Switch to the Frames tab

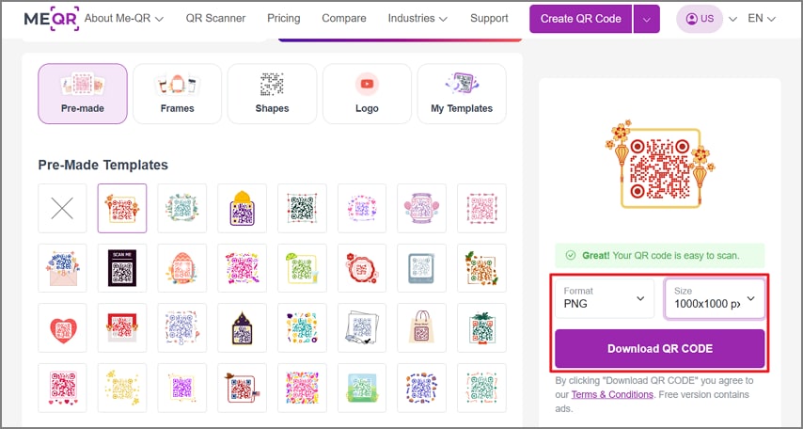pyautogui.click(x=177, y=94)
